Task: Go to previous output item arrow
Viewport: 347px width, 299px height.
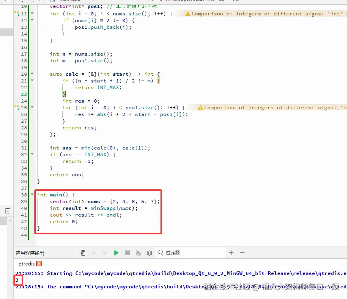Action: [94, 253]
